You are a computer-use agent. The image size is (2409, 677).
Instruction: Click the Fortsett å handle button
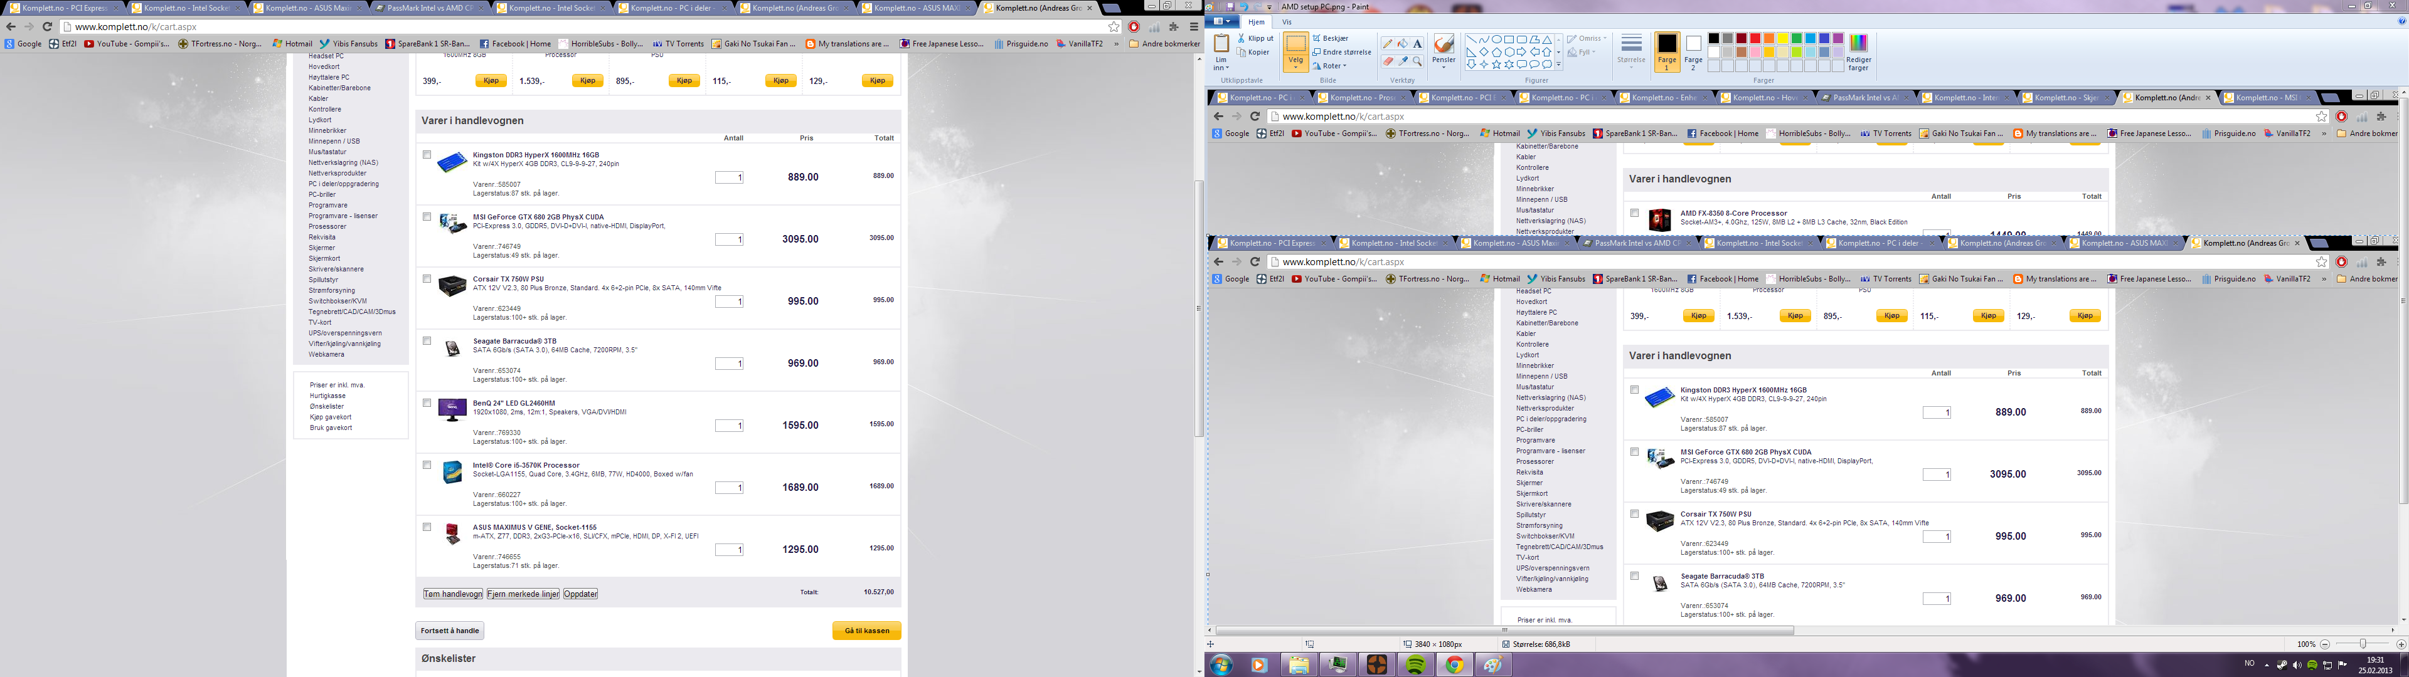[450, 631]
